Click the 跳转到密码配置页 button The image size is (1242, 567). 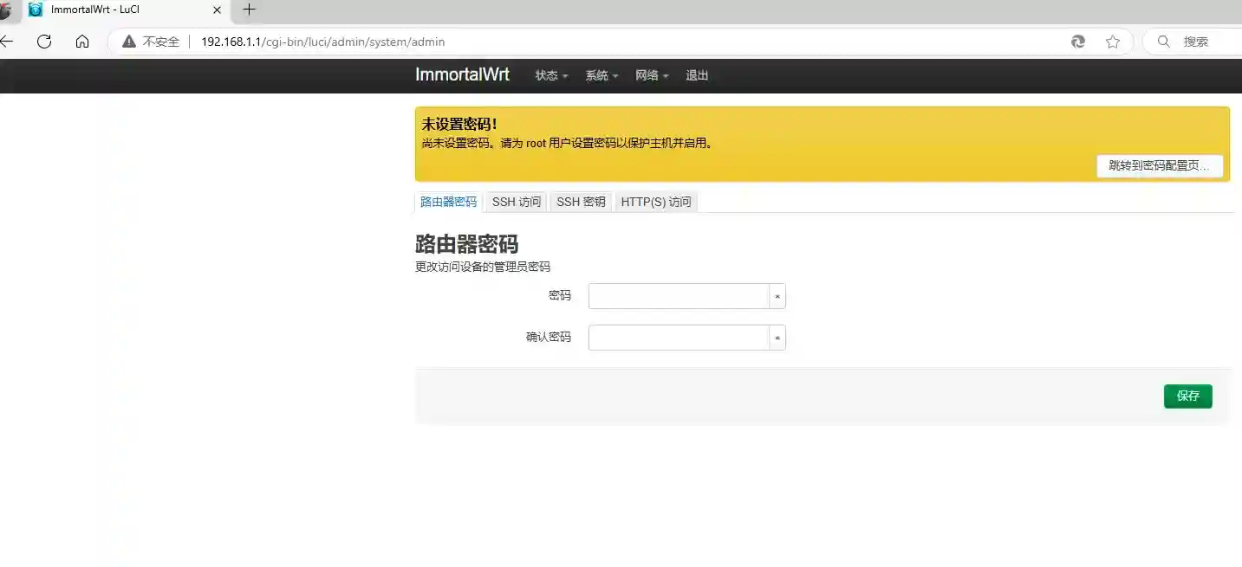coord(1160,165)
